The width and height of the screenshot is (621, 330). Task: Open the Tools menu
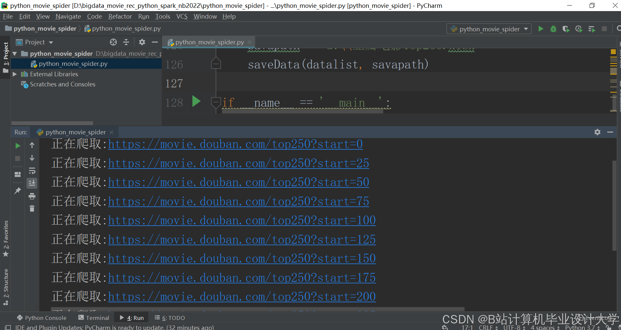click(x=163, y=16)
